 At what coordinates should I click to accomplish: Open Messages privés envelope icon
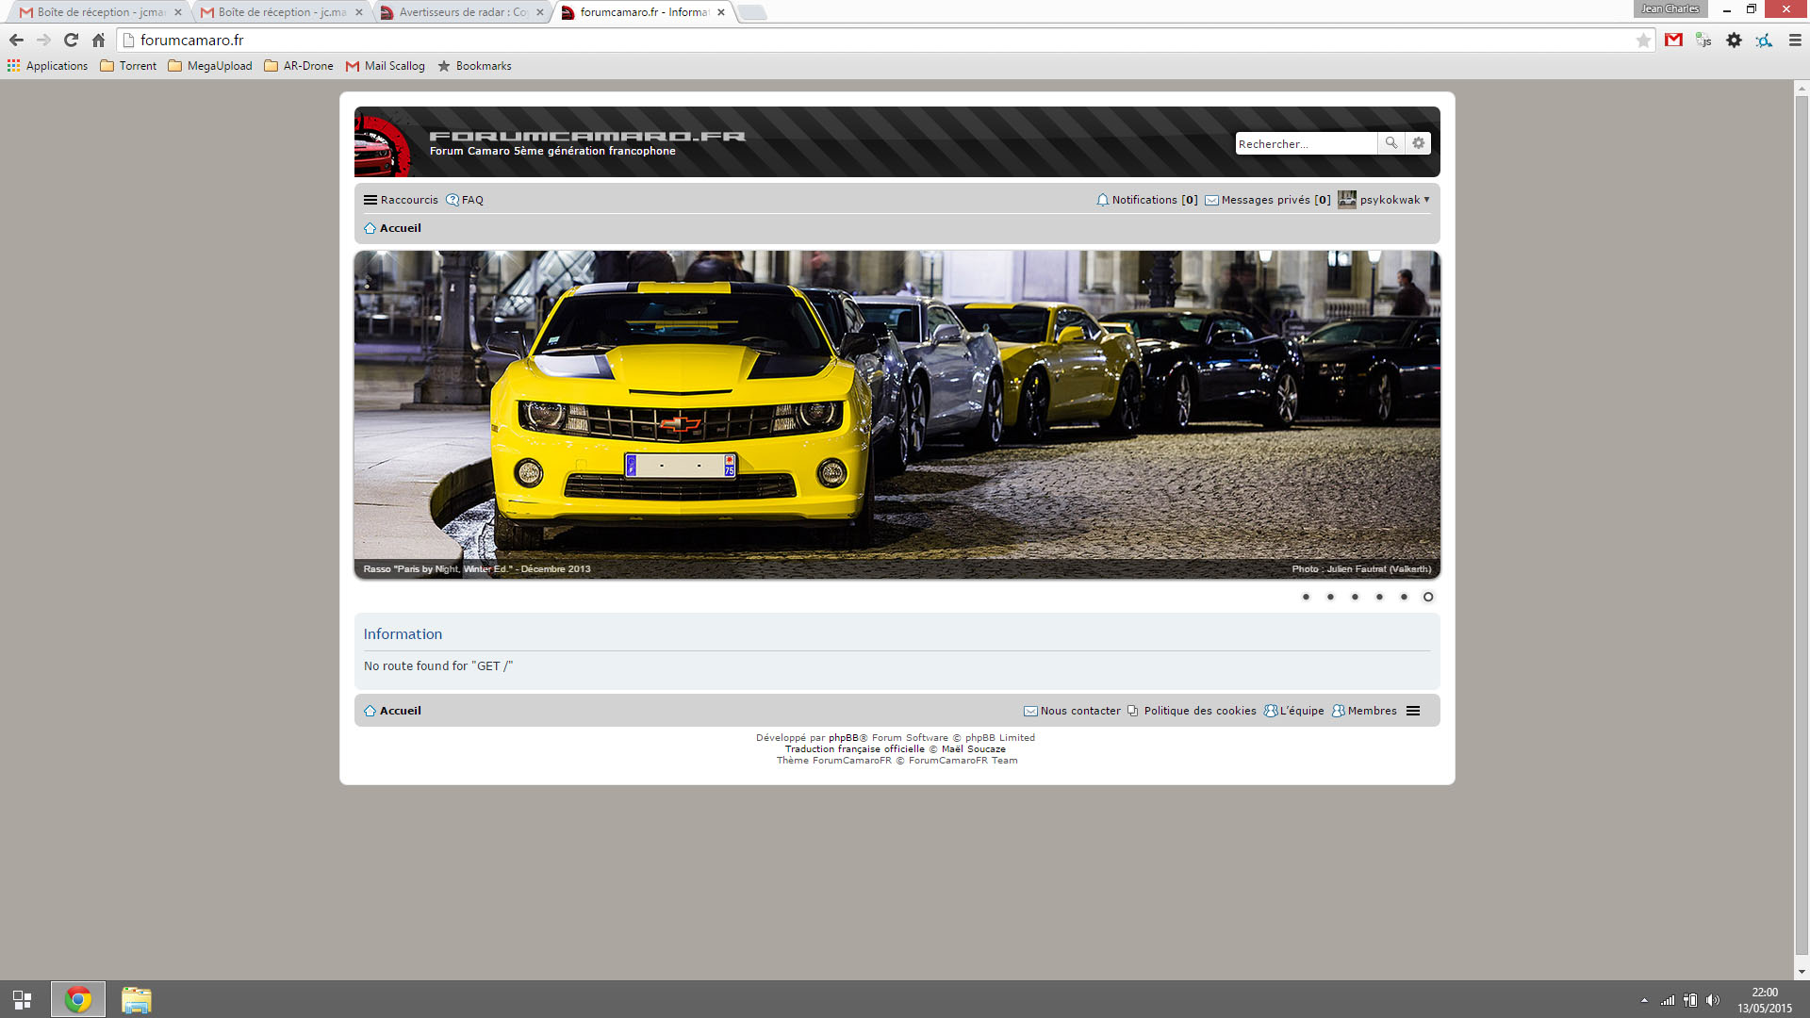coord(1211,200)
